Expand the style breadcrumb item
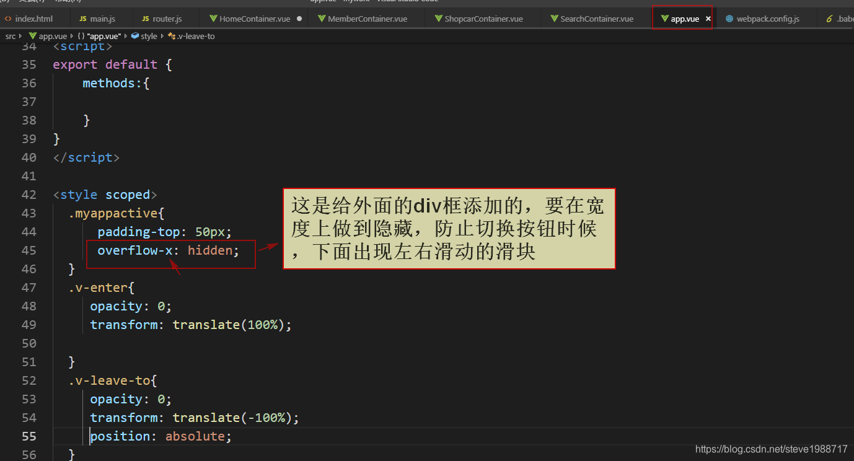854x461 pixels. click(144, 37)
